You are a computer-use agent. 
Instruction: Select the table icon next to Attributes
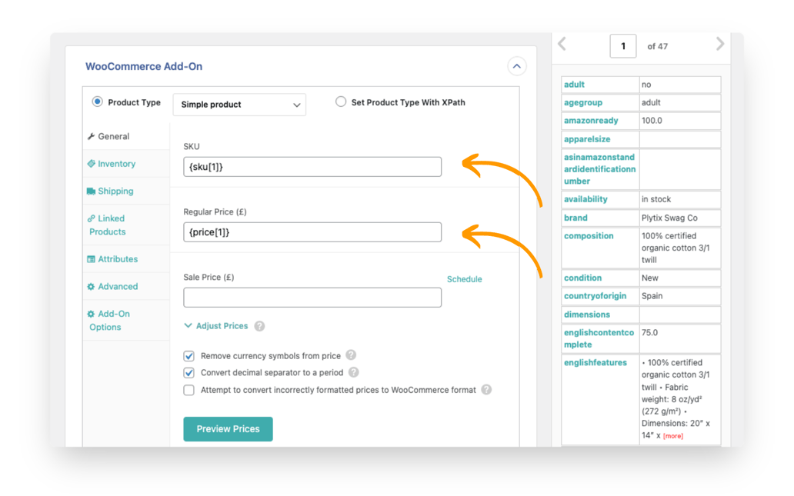[92, 259]
